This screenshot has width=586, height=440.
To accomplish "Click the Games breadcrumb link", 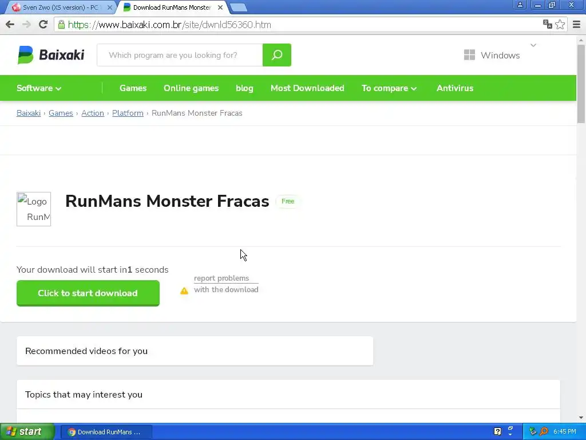I will click(x=61, y=113).
